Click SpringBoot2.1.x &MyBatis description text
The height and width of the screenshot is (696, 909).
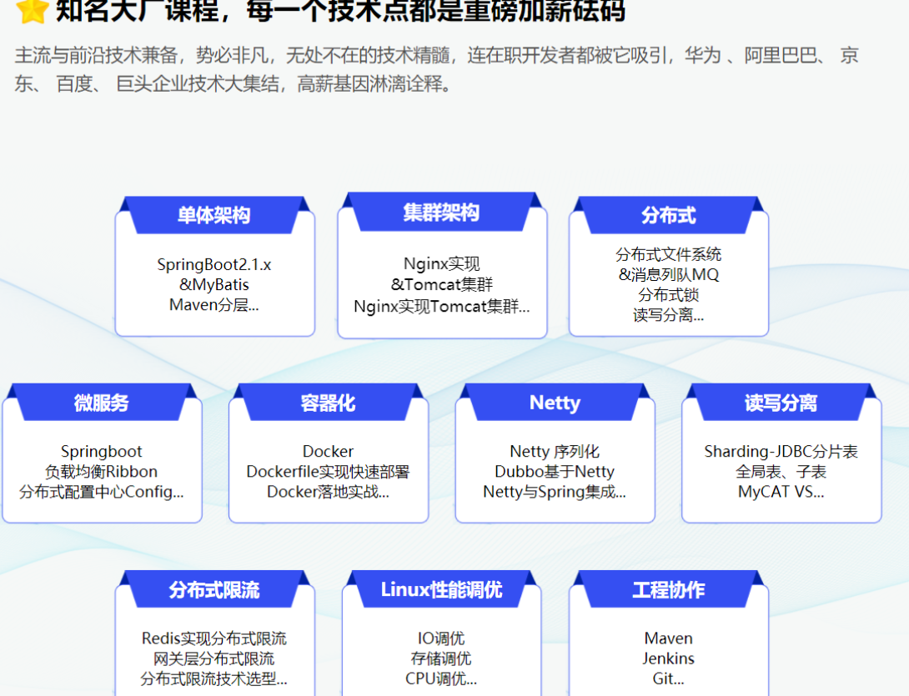coord(214,275)
